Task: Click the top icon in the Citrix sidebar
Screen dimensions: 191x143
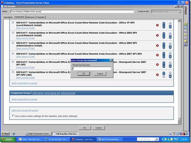Action: click(x=186, y=24)
